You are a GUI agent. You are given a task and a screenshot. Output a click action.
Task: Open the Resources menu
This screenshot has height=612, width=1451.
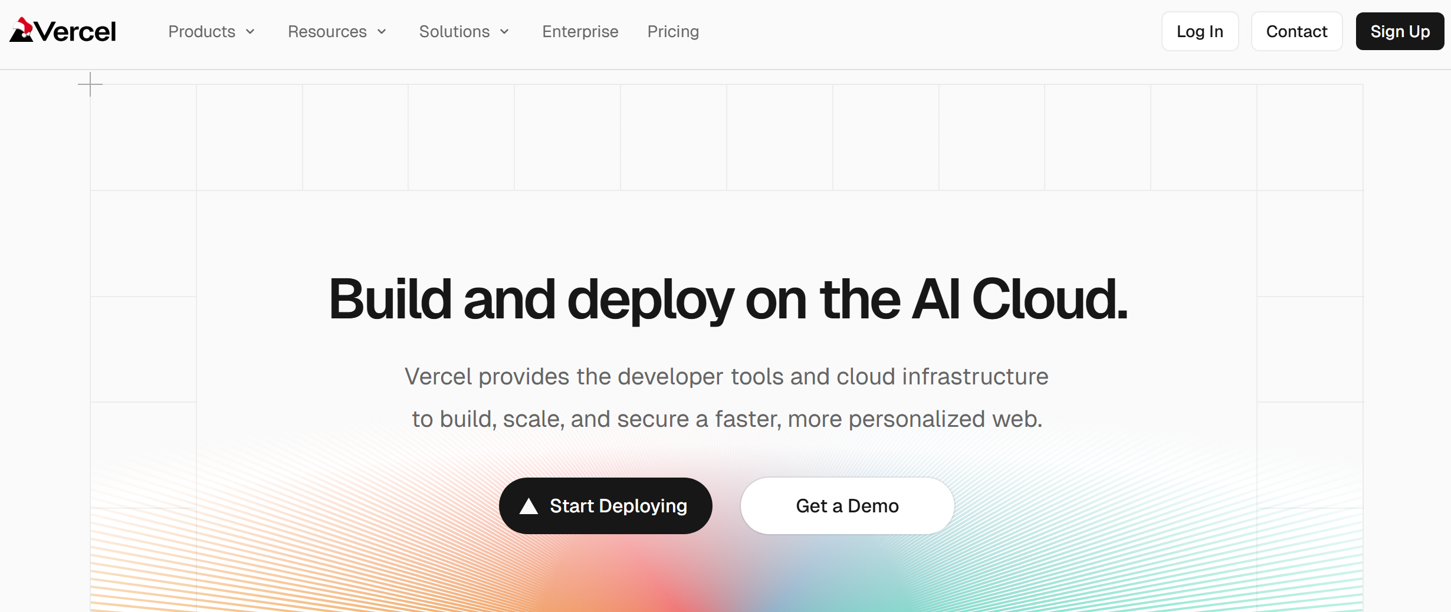point(327,32)
